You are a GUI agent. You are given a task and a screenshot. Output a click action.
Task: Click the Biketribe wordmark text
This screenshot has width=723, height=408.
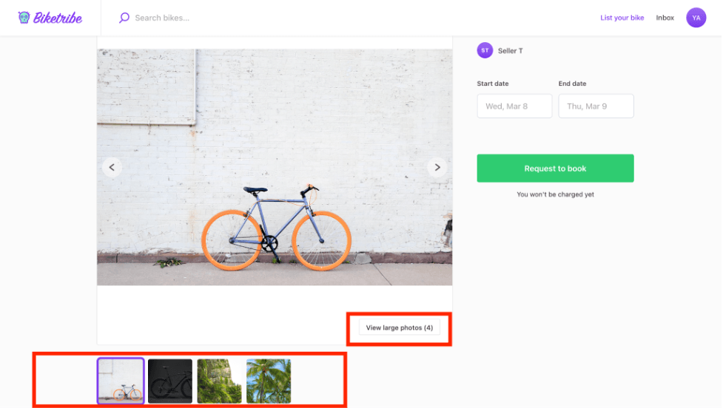[58, 18]
